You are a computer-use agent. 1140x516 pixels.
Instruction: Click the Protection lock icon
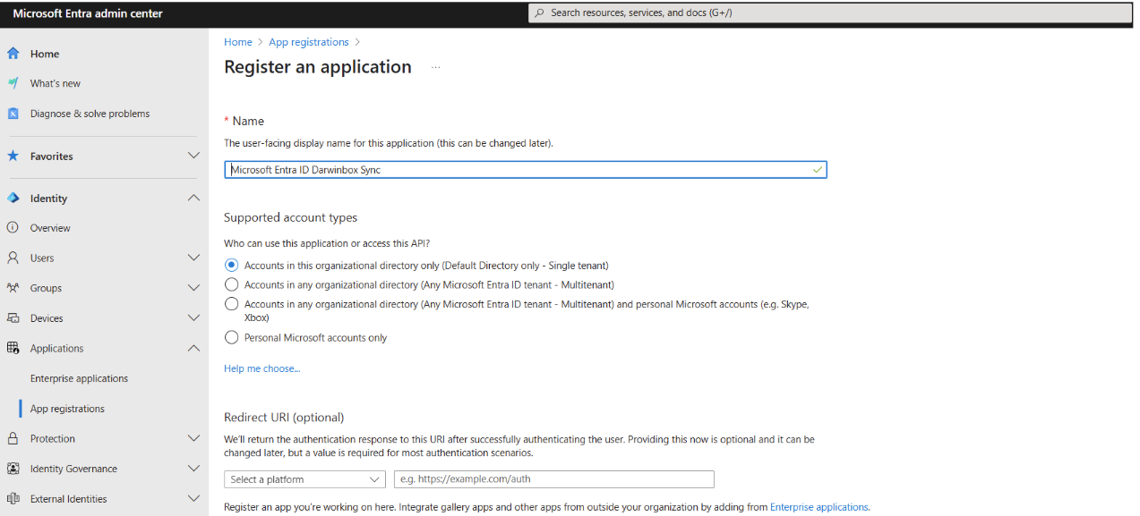(13, 438)
